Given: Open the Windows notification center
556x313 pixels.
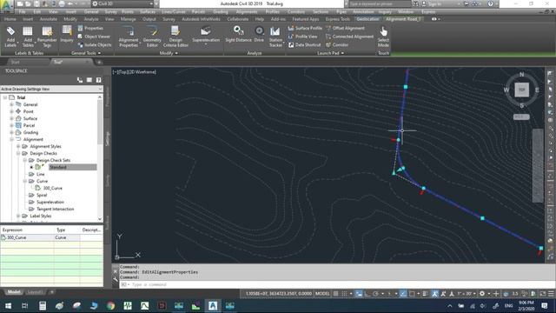Looking at the screenshot, I should tap(545, 305).
